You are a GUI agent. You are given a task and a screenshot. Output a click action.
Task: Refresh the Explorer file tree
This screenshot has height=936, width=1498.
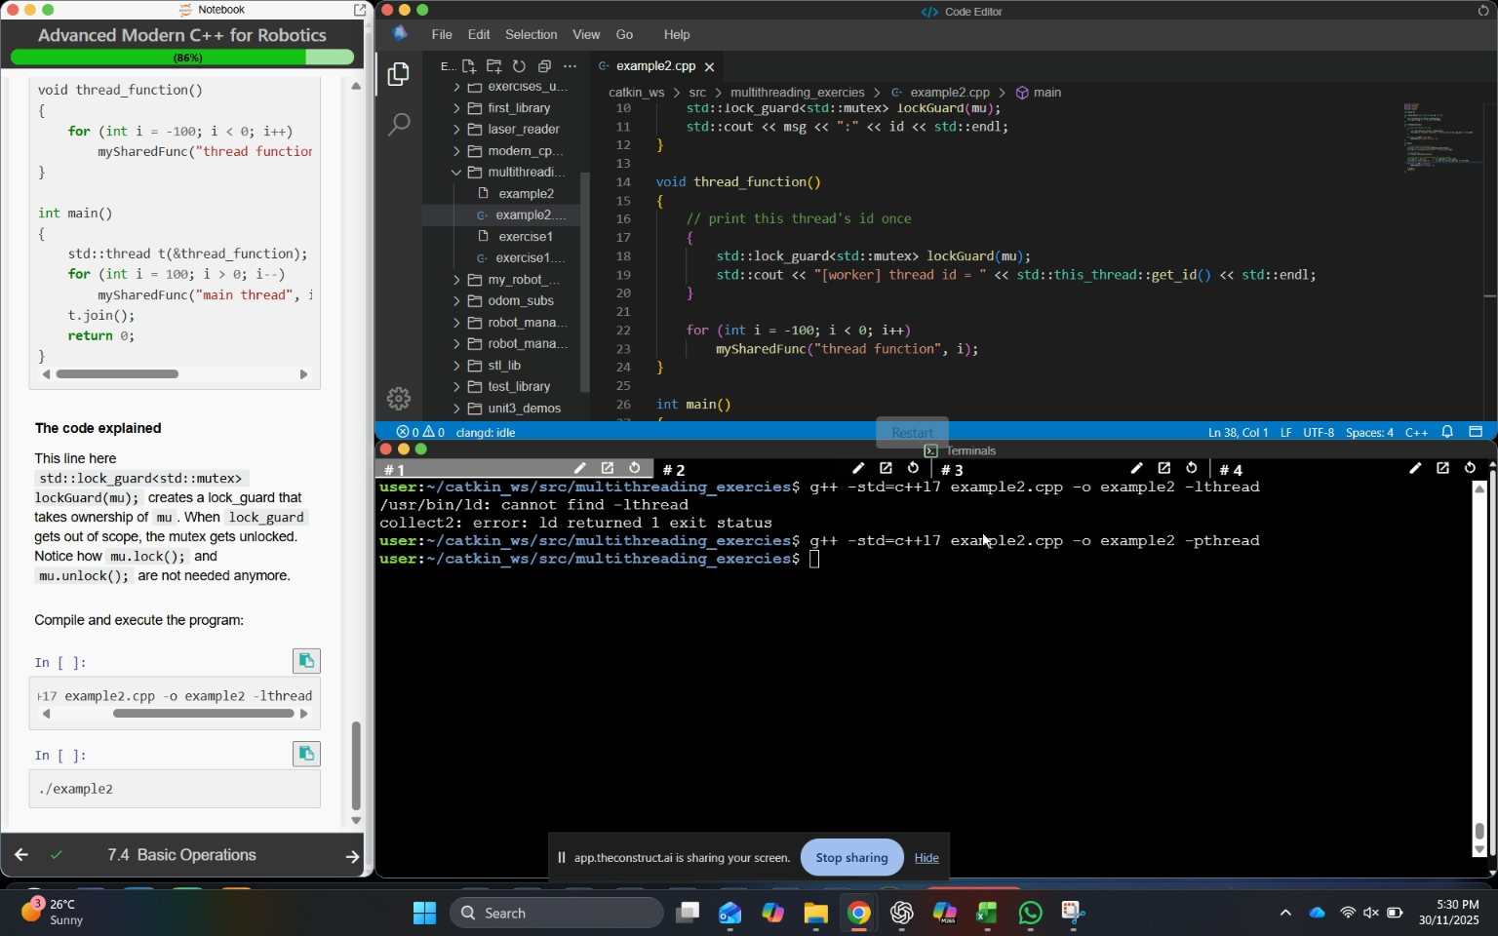point(520,66)
